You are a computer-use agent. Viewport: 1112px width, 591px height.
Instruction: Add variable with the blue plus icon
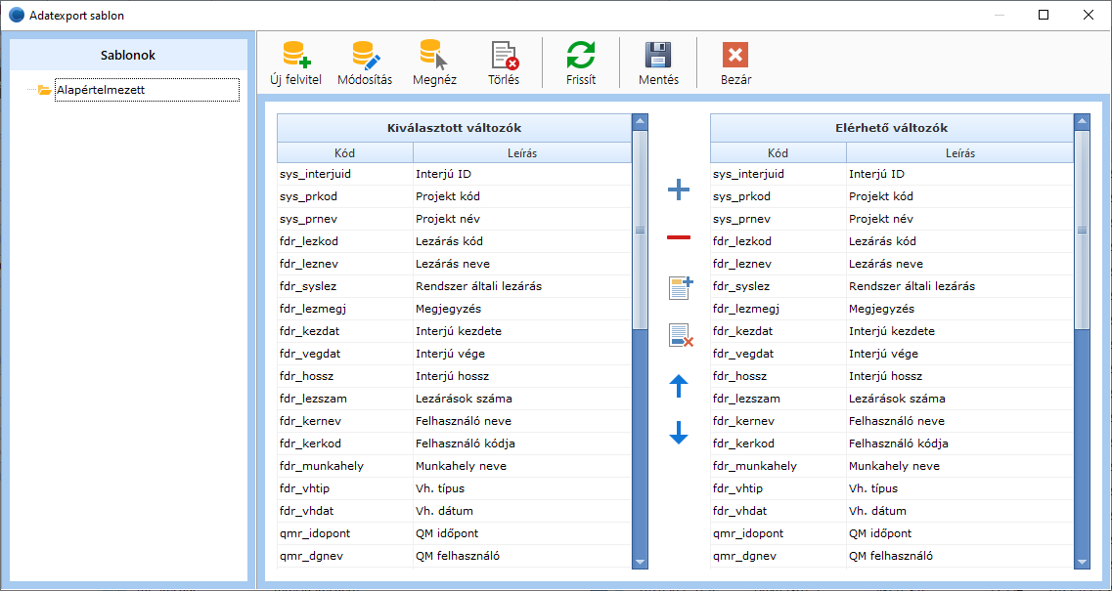point(679,190)
